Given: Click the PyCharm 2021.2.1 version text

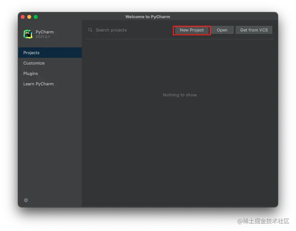Looking at the screenshot, I should point(43,37).
